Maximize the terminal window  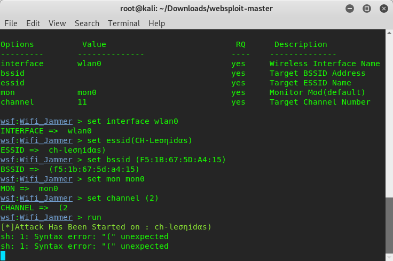tap(367, 9)
